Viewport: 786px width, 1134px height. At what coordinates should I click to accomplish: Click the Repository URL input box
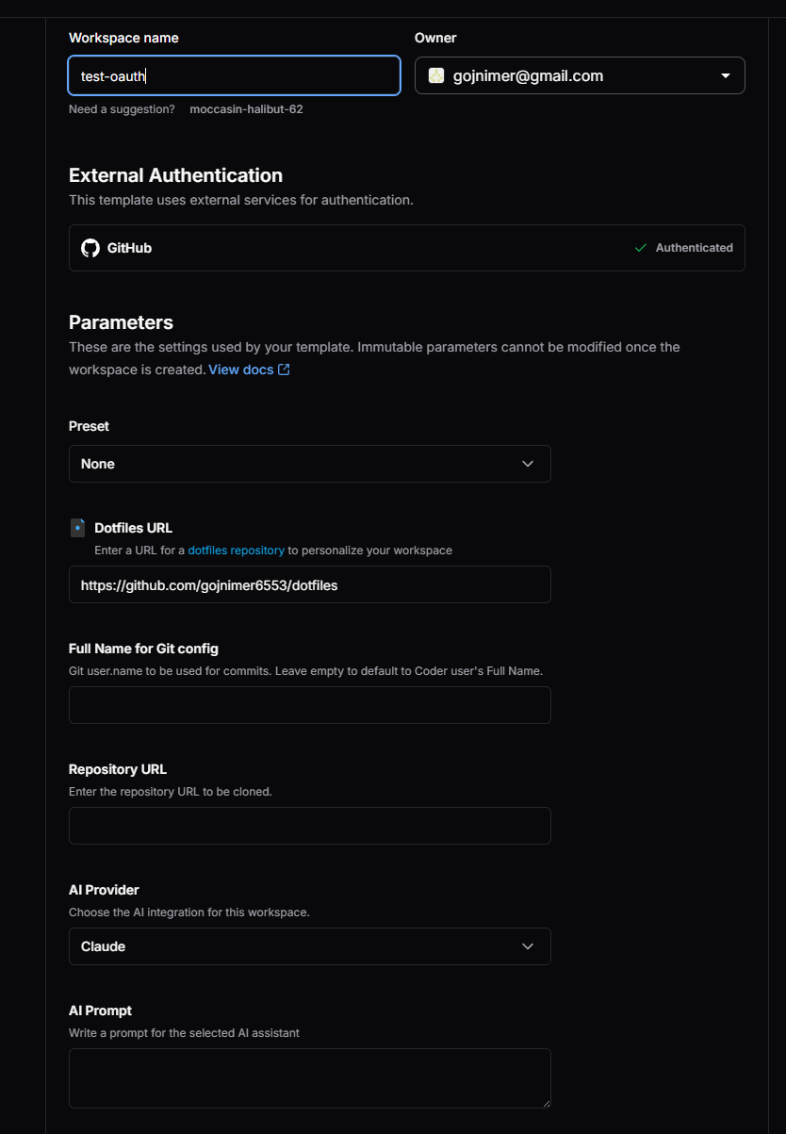pyautogui.click(x=309, y=826)
